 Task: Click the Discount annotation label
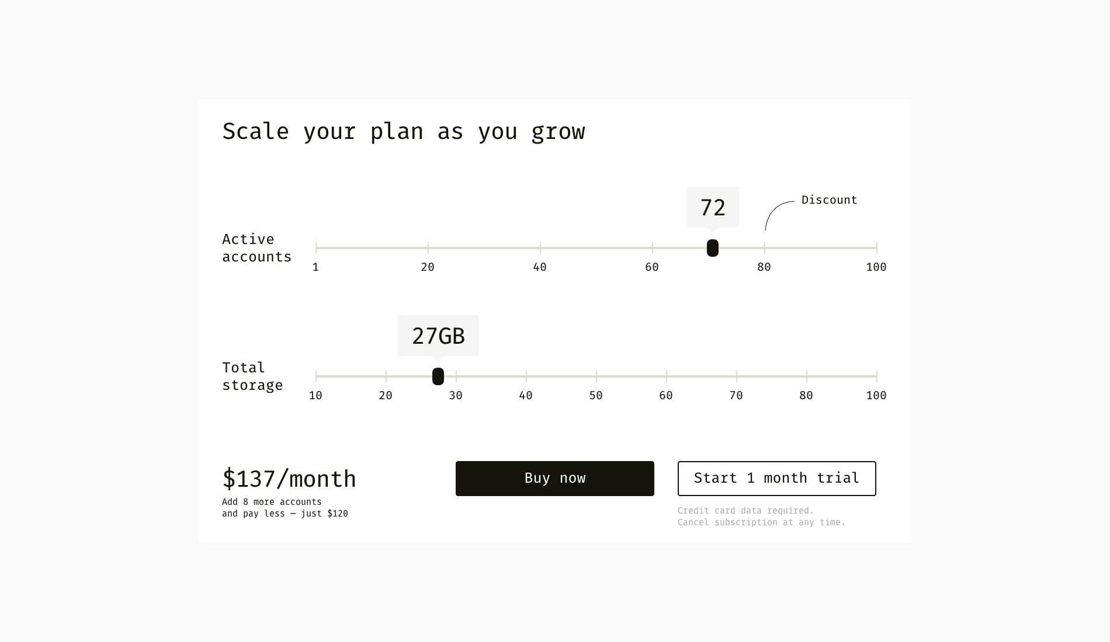tap(829, 200)
